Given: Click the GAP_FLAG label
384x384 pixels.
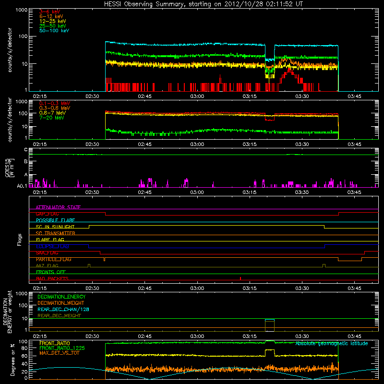Looking at the screenshot, I should click(47, 214).
